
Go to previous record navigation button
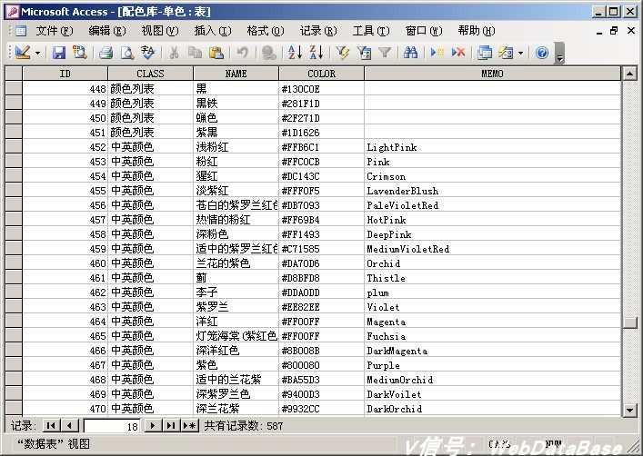[x=70, y=426]
